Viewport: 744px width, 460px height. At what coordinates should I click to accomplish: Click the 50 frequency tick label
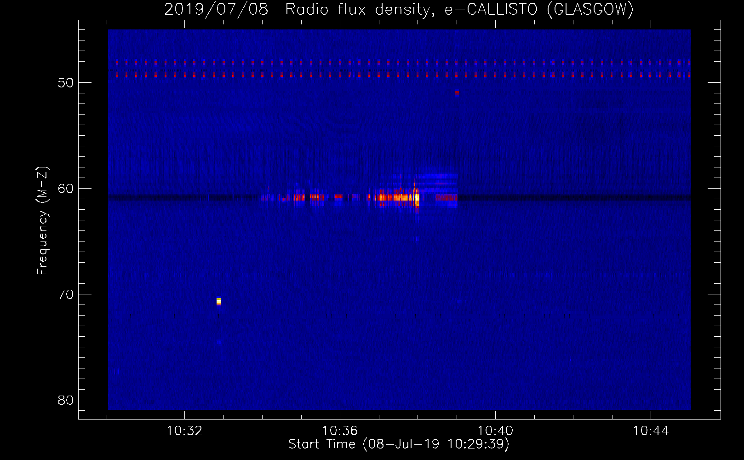click(x=66, y=83)
